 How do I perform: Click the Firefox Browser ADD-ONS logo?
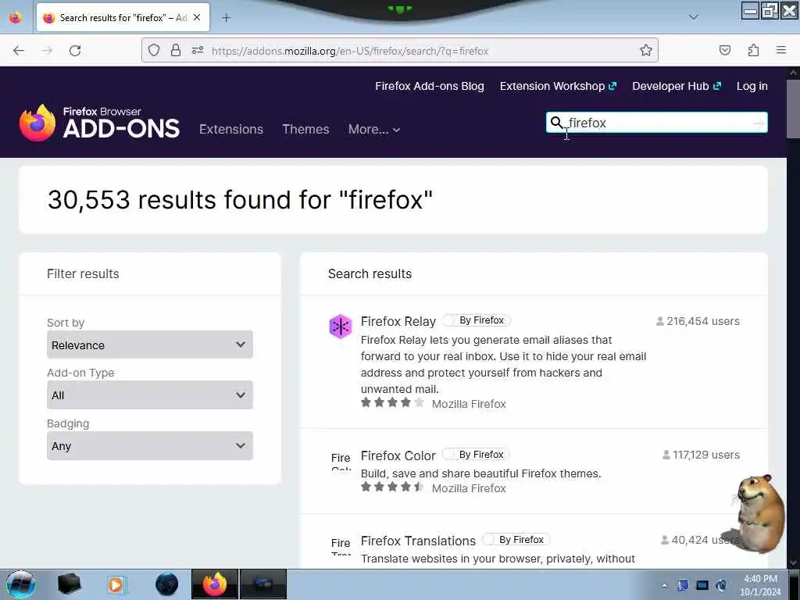click(x=99, y=123)
